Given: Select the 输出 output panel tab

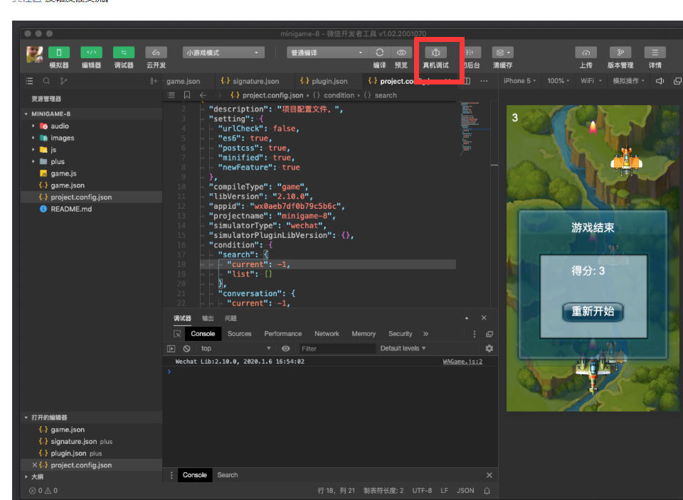Looking at the screenshot, I should point(208,318).
